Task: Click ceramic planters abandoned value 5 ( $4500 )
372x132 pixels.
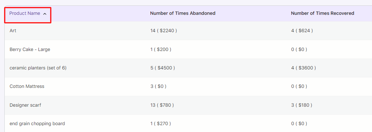Action: pyautogui.click(x=162, y=68)
